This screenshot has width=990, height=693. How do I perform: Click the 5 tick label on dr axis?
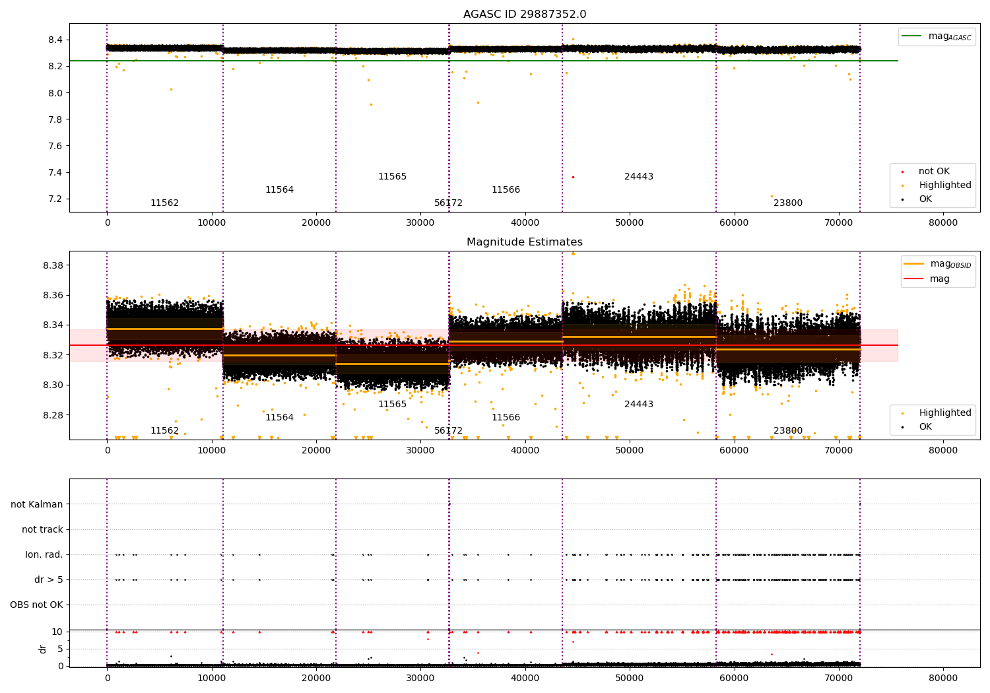[60, 649]
